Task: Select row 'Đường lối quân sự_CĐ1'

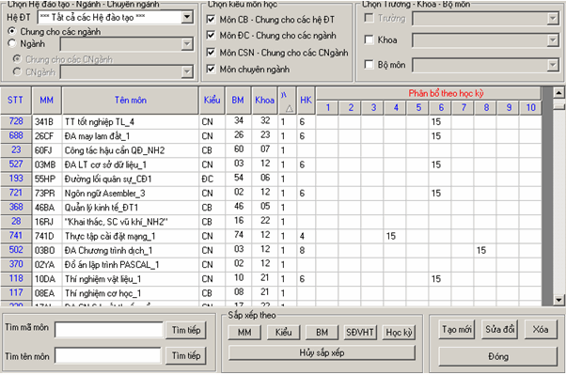Action: coord(271,179)
